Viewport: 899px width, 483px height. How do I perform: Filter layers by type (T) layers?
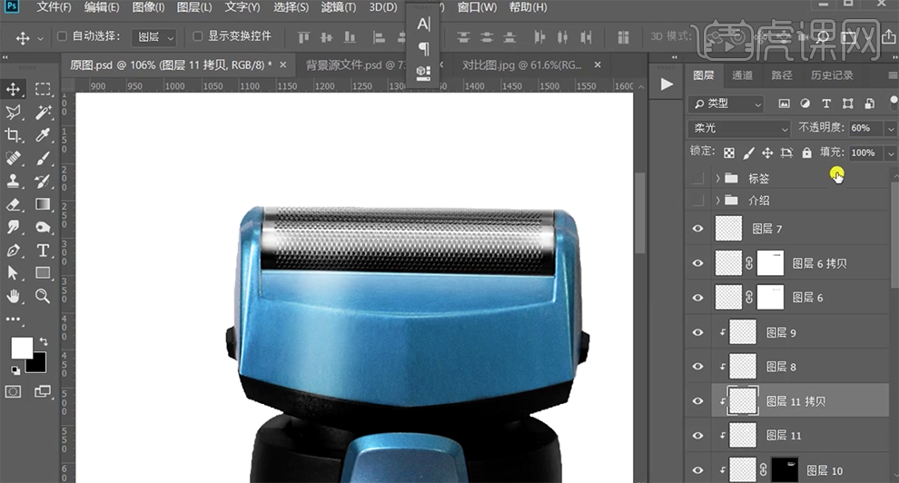pyautogui.click(x=826, y=103)
